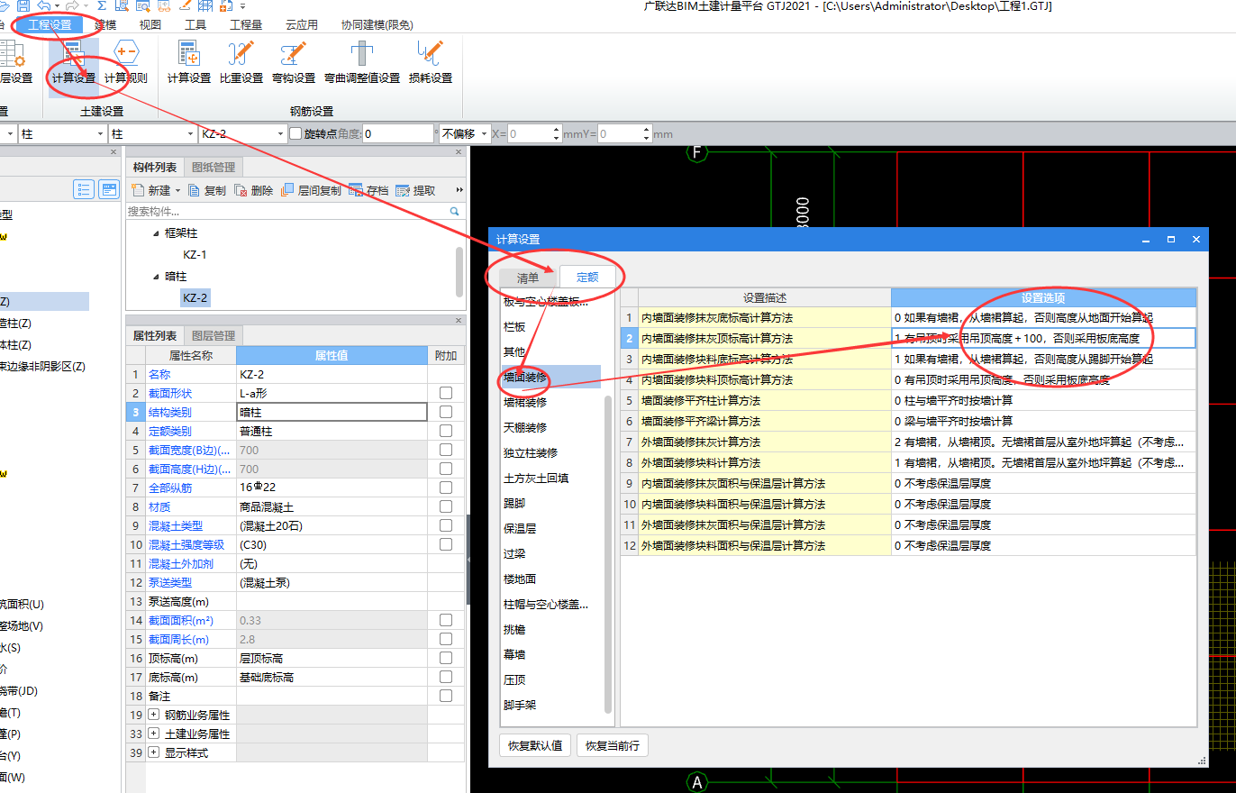This screenshot has height=793, width=1236.
Task: Open the KZ-2 component dropdown
Action: pos(278,134)
